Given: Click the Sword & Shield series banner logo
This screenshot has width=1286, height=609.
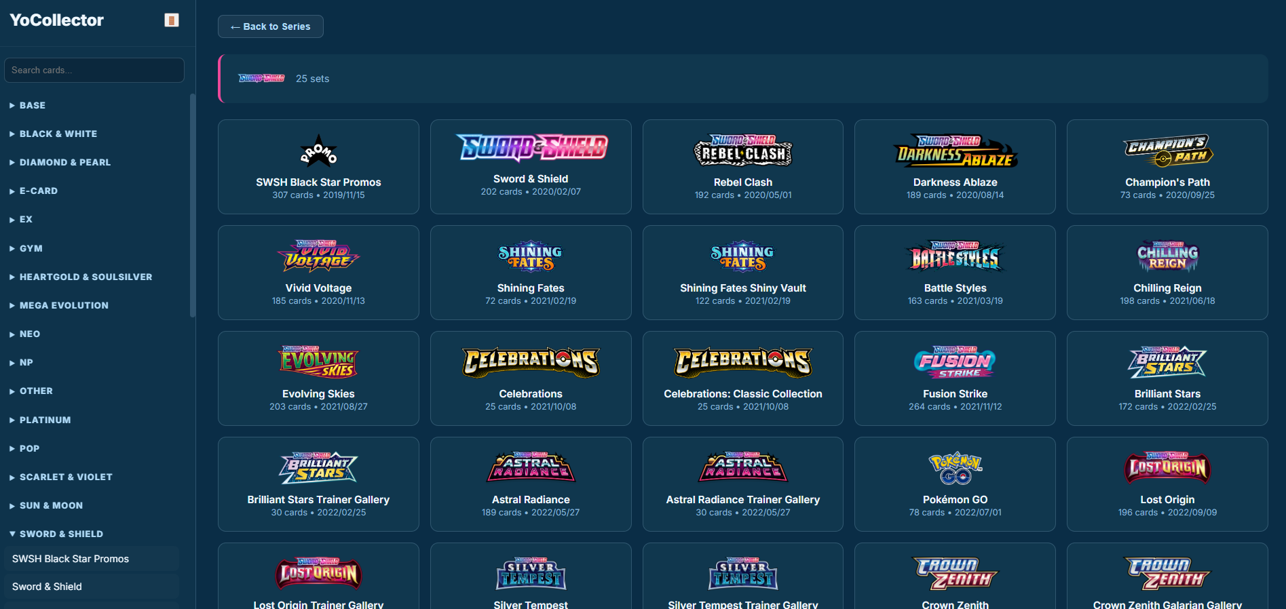Looking at the screenshot, I should 261,79.
